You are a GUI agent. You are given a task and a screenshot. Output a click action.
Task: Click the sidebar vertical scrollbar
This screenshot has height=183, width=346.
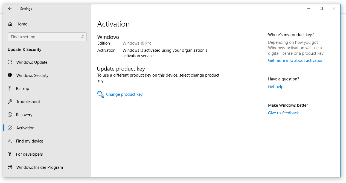click(90, 109)
